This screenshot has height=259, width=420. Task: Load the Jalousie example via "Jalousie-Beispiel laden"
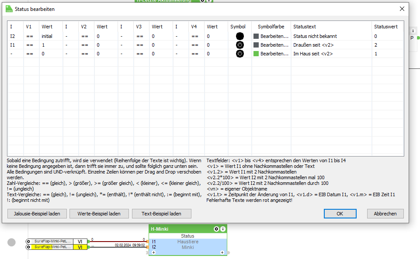(37, 213)
